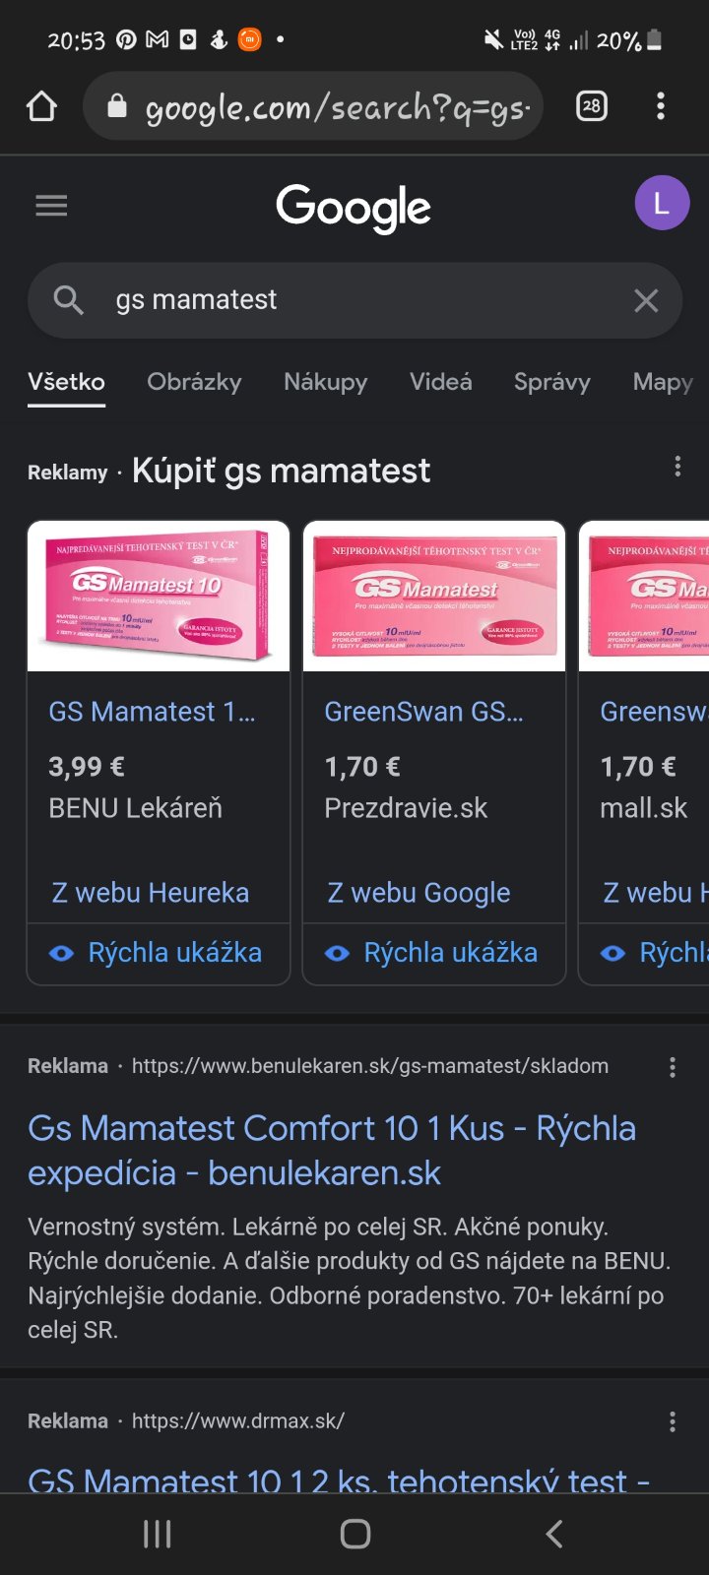Open the tab switcher showing 28 tabs
This screenshot has height=1575, width=709.
click(591, 106)
